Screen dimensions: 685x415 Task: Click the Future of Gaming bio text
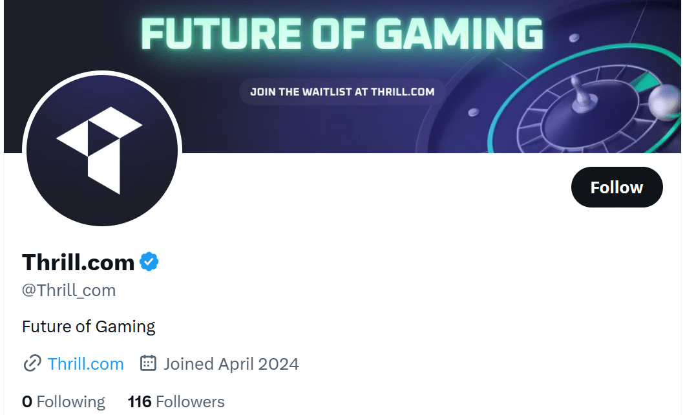(89, 326)
